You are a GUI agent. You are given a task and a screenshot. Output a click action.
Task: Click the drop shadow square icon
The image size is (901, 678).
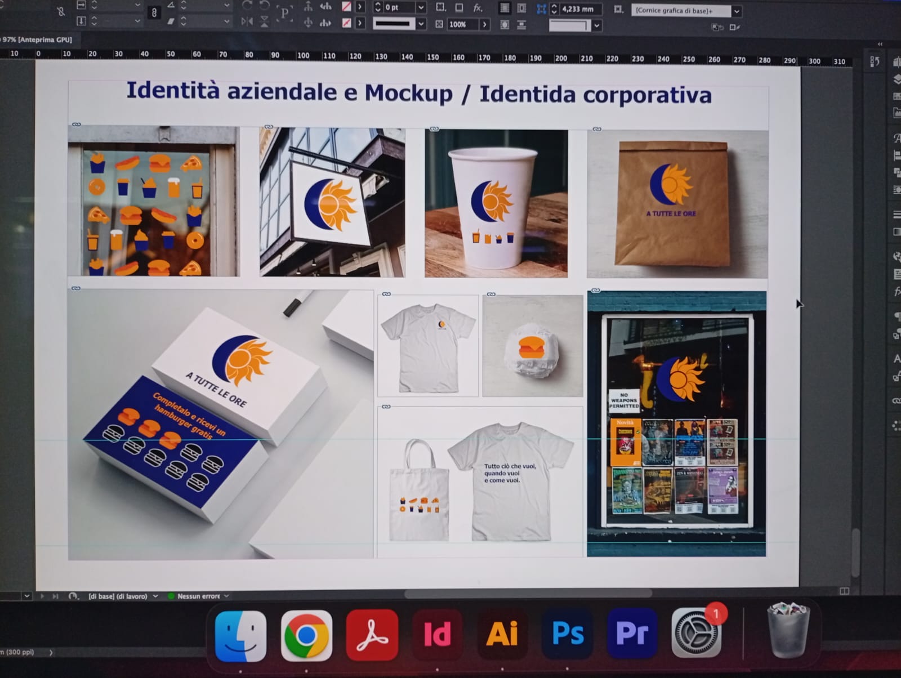459,7
